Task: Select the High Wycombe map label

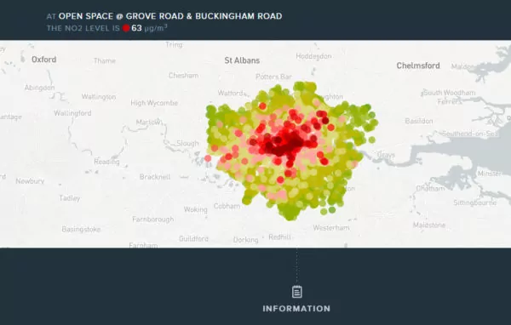Action: (x=154, y=103)
